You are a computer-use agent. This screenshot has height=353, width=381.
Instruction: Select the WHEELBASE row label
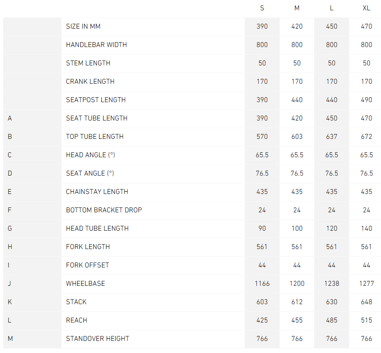(x=85, y=284)
